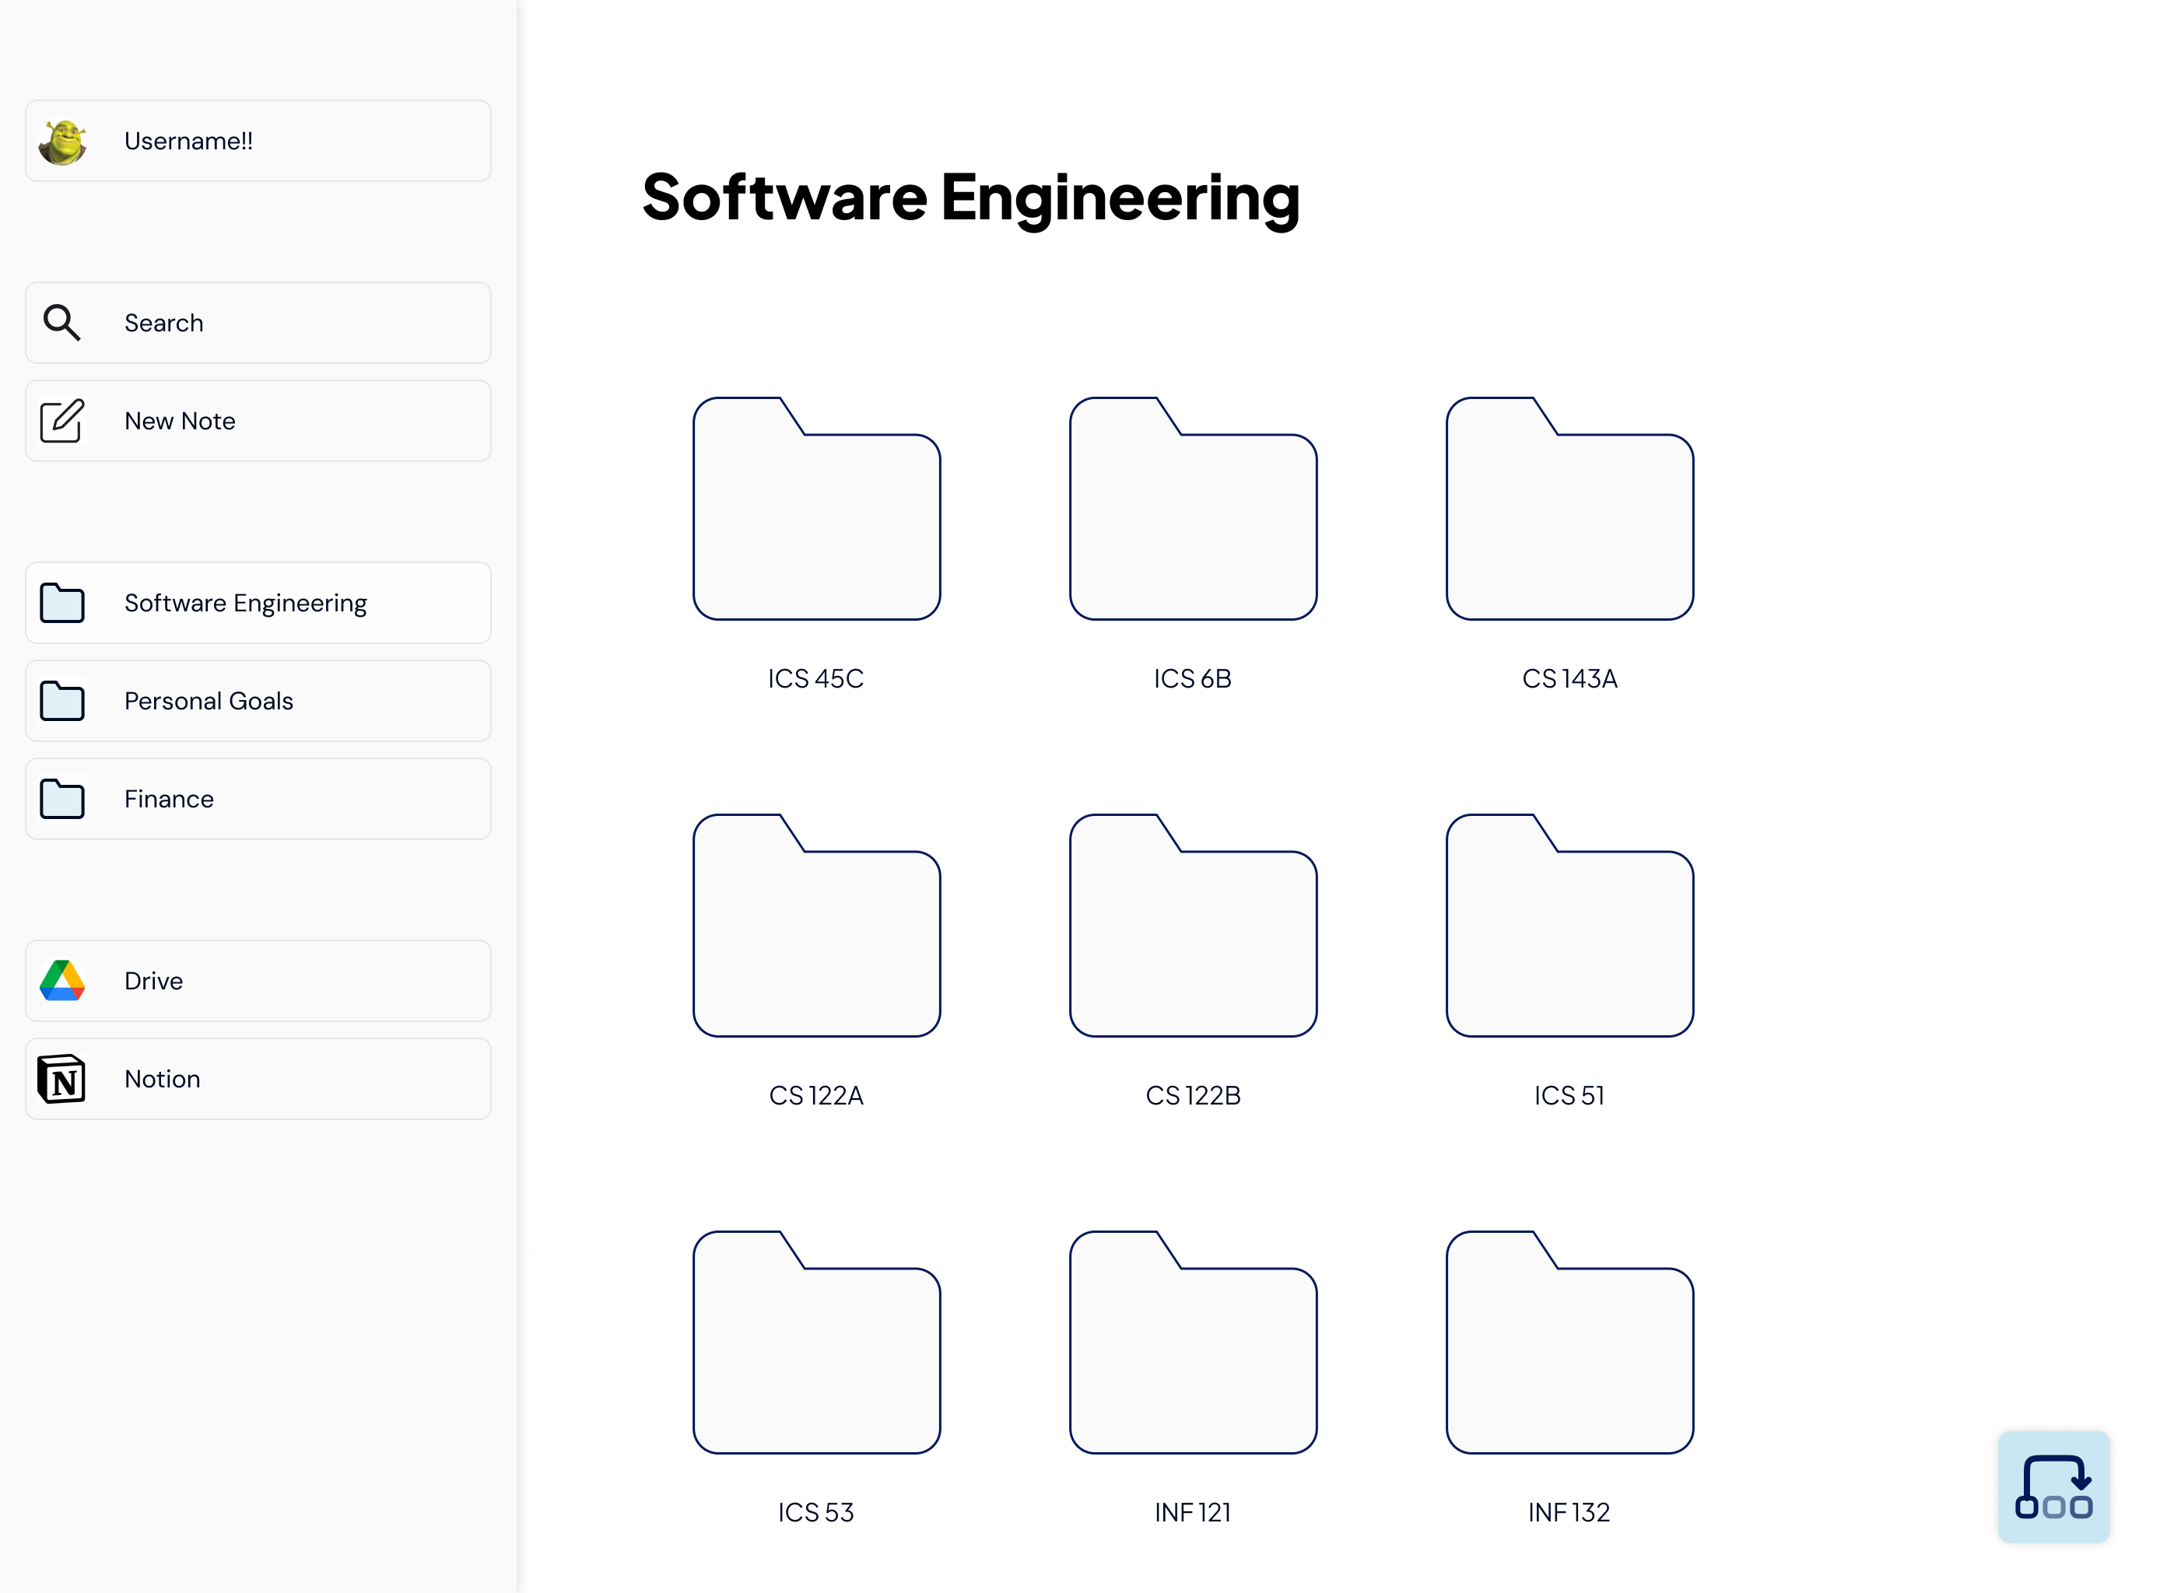Click the Software Engineering sidebar folder icon
The image size is (2160, 1593).
click(63, 604)
